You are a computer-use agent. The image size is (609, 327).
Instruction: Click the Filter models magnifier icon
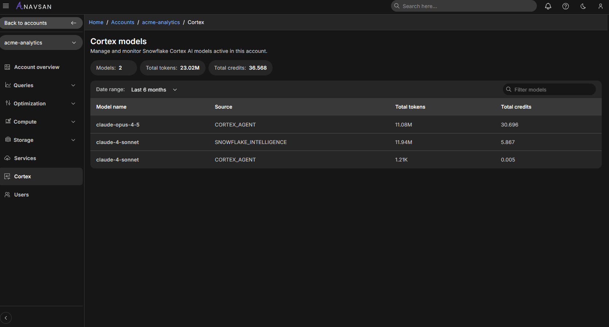[x=509, y=89]
